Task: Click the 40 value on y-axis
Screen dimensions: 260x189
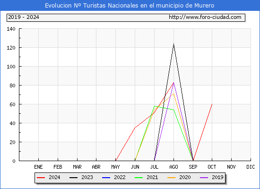Action: [12, 123]
